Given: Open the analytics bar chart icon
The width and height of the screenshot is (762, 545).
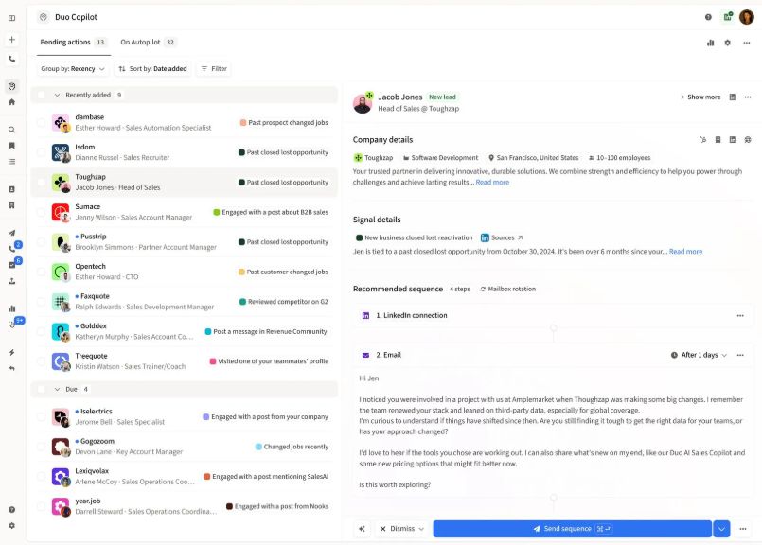Looking at the screenshot, I should (x=710, y=43).
